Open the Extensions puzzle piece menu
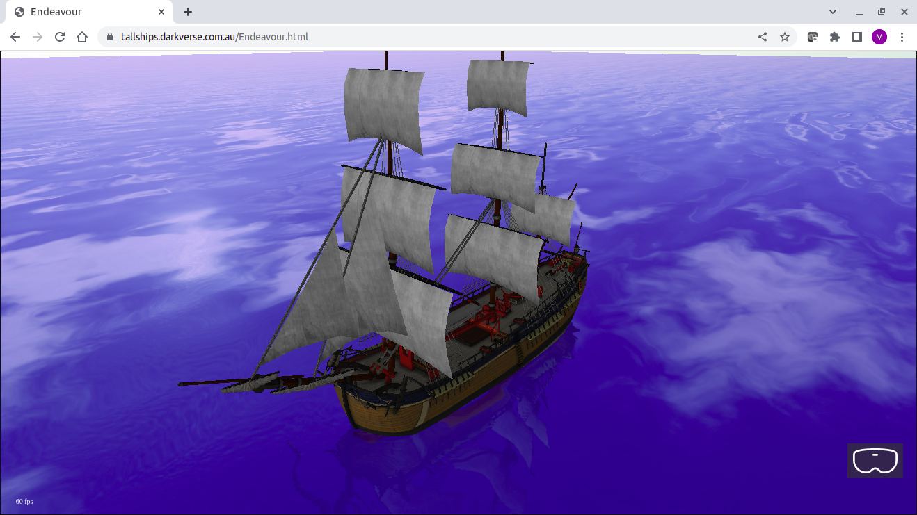The height and width of the screenshot is (515, 917). tap(835, 37)
